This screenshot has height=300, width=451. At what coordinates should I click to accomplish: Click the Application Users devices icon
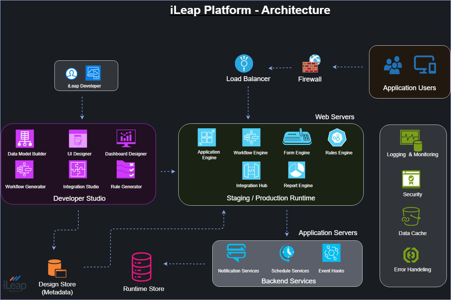425,65
